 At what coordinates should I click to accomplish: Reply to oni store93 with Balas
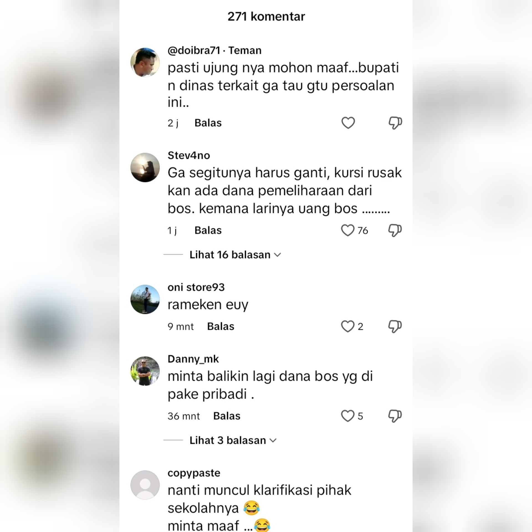221,326
